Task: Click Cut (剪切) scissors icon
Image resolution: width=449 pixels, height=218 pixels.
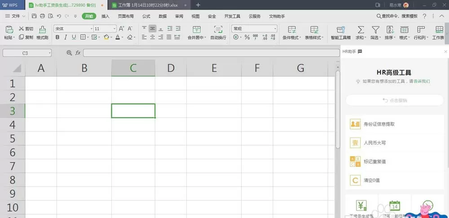Action: pos(21,29)
